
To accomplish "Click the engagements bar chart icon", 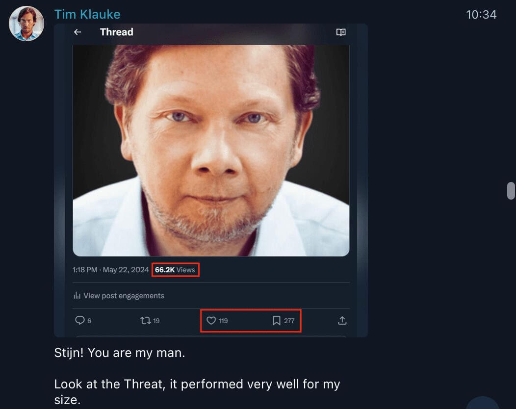I will click(77, 296).
